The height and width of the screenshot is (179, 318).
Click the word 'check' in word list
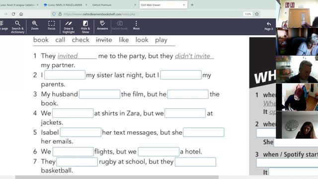(x=80, y=40)
